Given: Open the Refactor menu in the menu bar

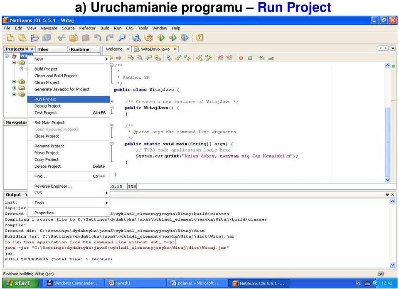Looking at the screenshot, I should [x=87, y=28].
